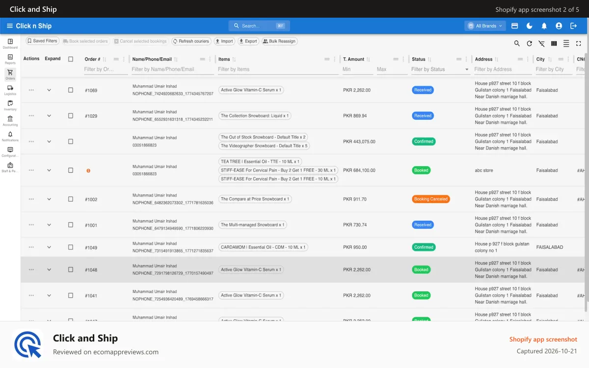Image resolution: width=589 pixels, height=368 pixels.
Task: Click the Import button
Action: click(x=225, y=41)
